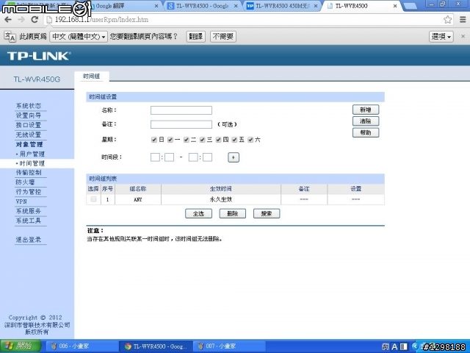Toggle the 一 (Monday) checkbox
This screenshot has width=470, height=353.
(x=170, y=140)
